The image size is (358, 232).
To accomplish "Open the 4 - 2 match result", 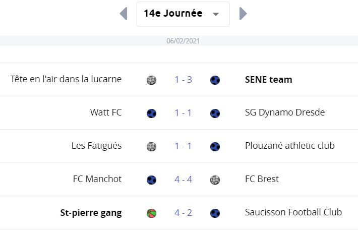I will click(x=183, y=213).
